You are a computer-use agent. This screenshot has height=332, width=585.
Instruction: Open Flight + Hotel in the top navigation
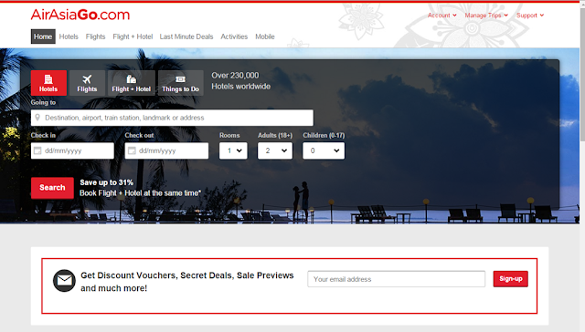(133, 36)
